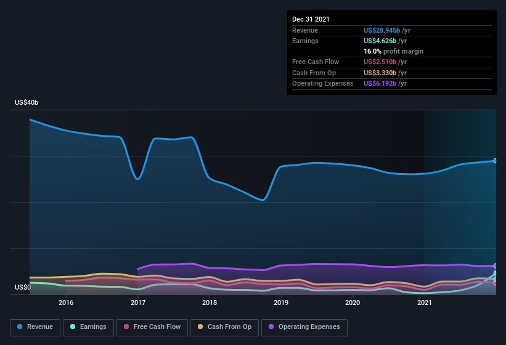The width and height of the screenshot is (506, 345).
Task: Click the Dec 31 2021 tooltip date
Action: pos(311,19)
